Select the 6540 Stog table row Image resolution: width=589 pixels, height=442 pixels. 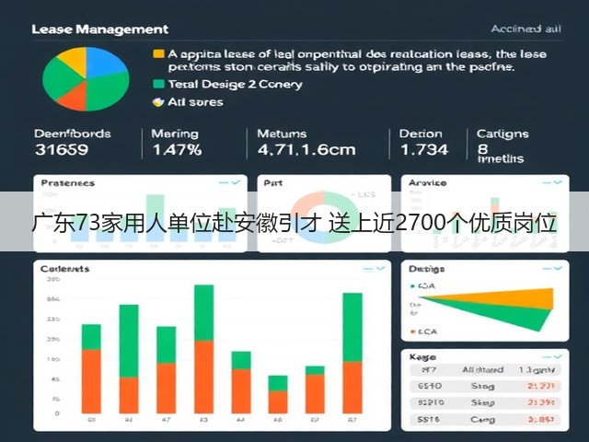[485, 386]
